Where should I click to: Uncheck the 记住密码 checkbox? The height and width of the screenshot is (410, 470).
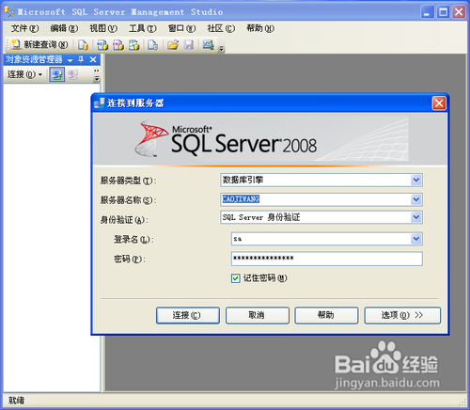click(x=236, y=278)
